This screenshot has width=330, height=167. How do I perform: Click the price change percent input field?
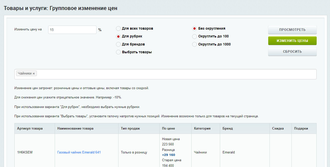point(72,30)
